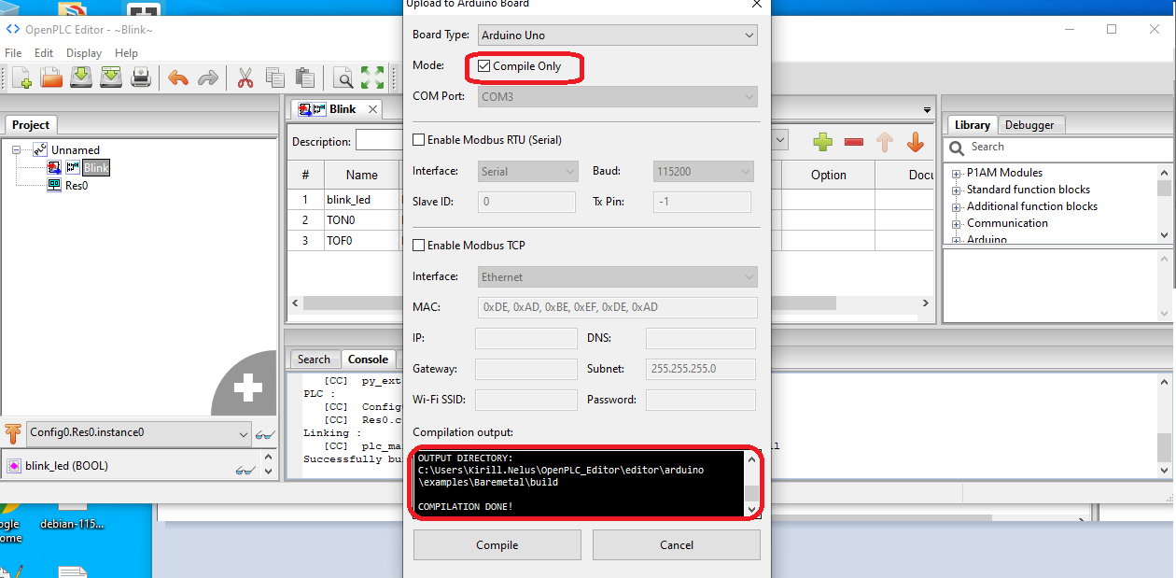
Task: Click the Subnet input field
Action: (x=701, y=369)
